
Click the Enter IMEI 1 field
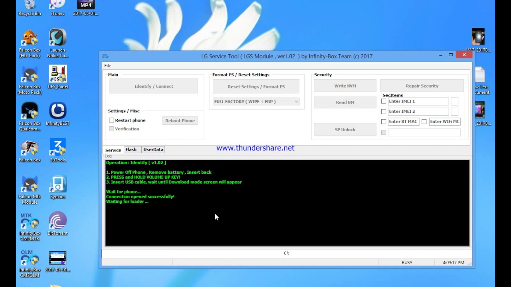click(x=418, y=101)
